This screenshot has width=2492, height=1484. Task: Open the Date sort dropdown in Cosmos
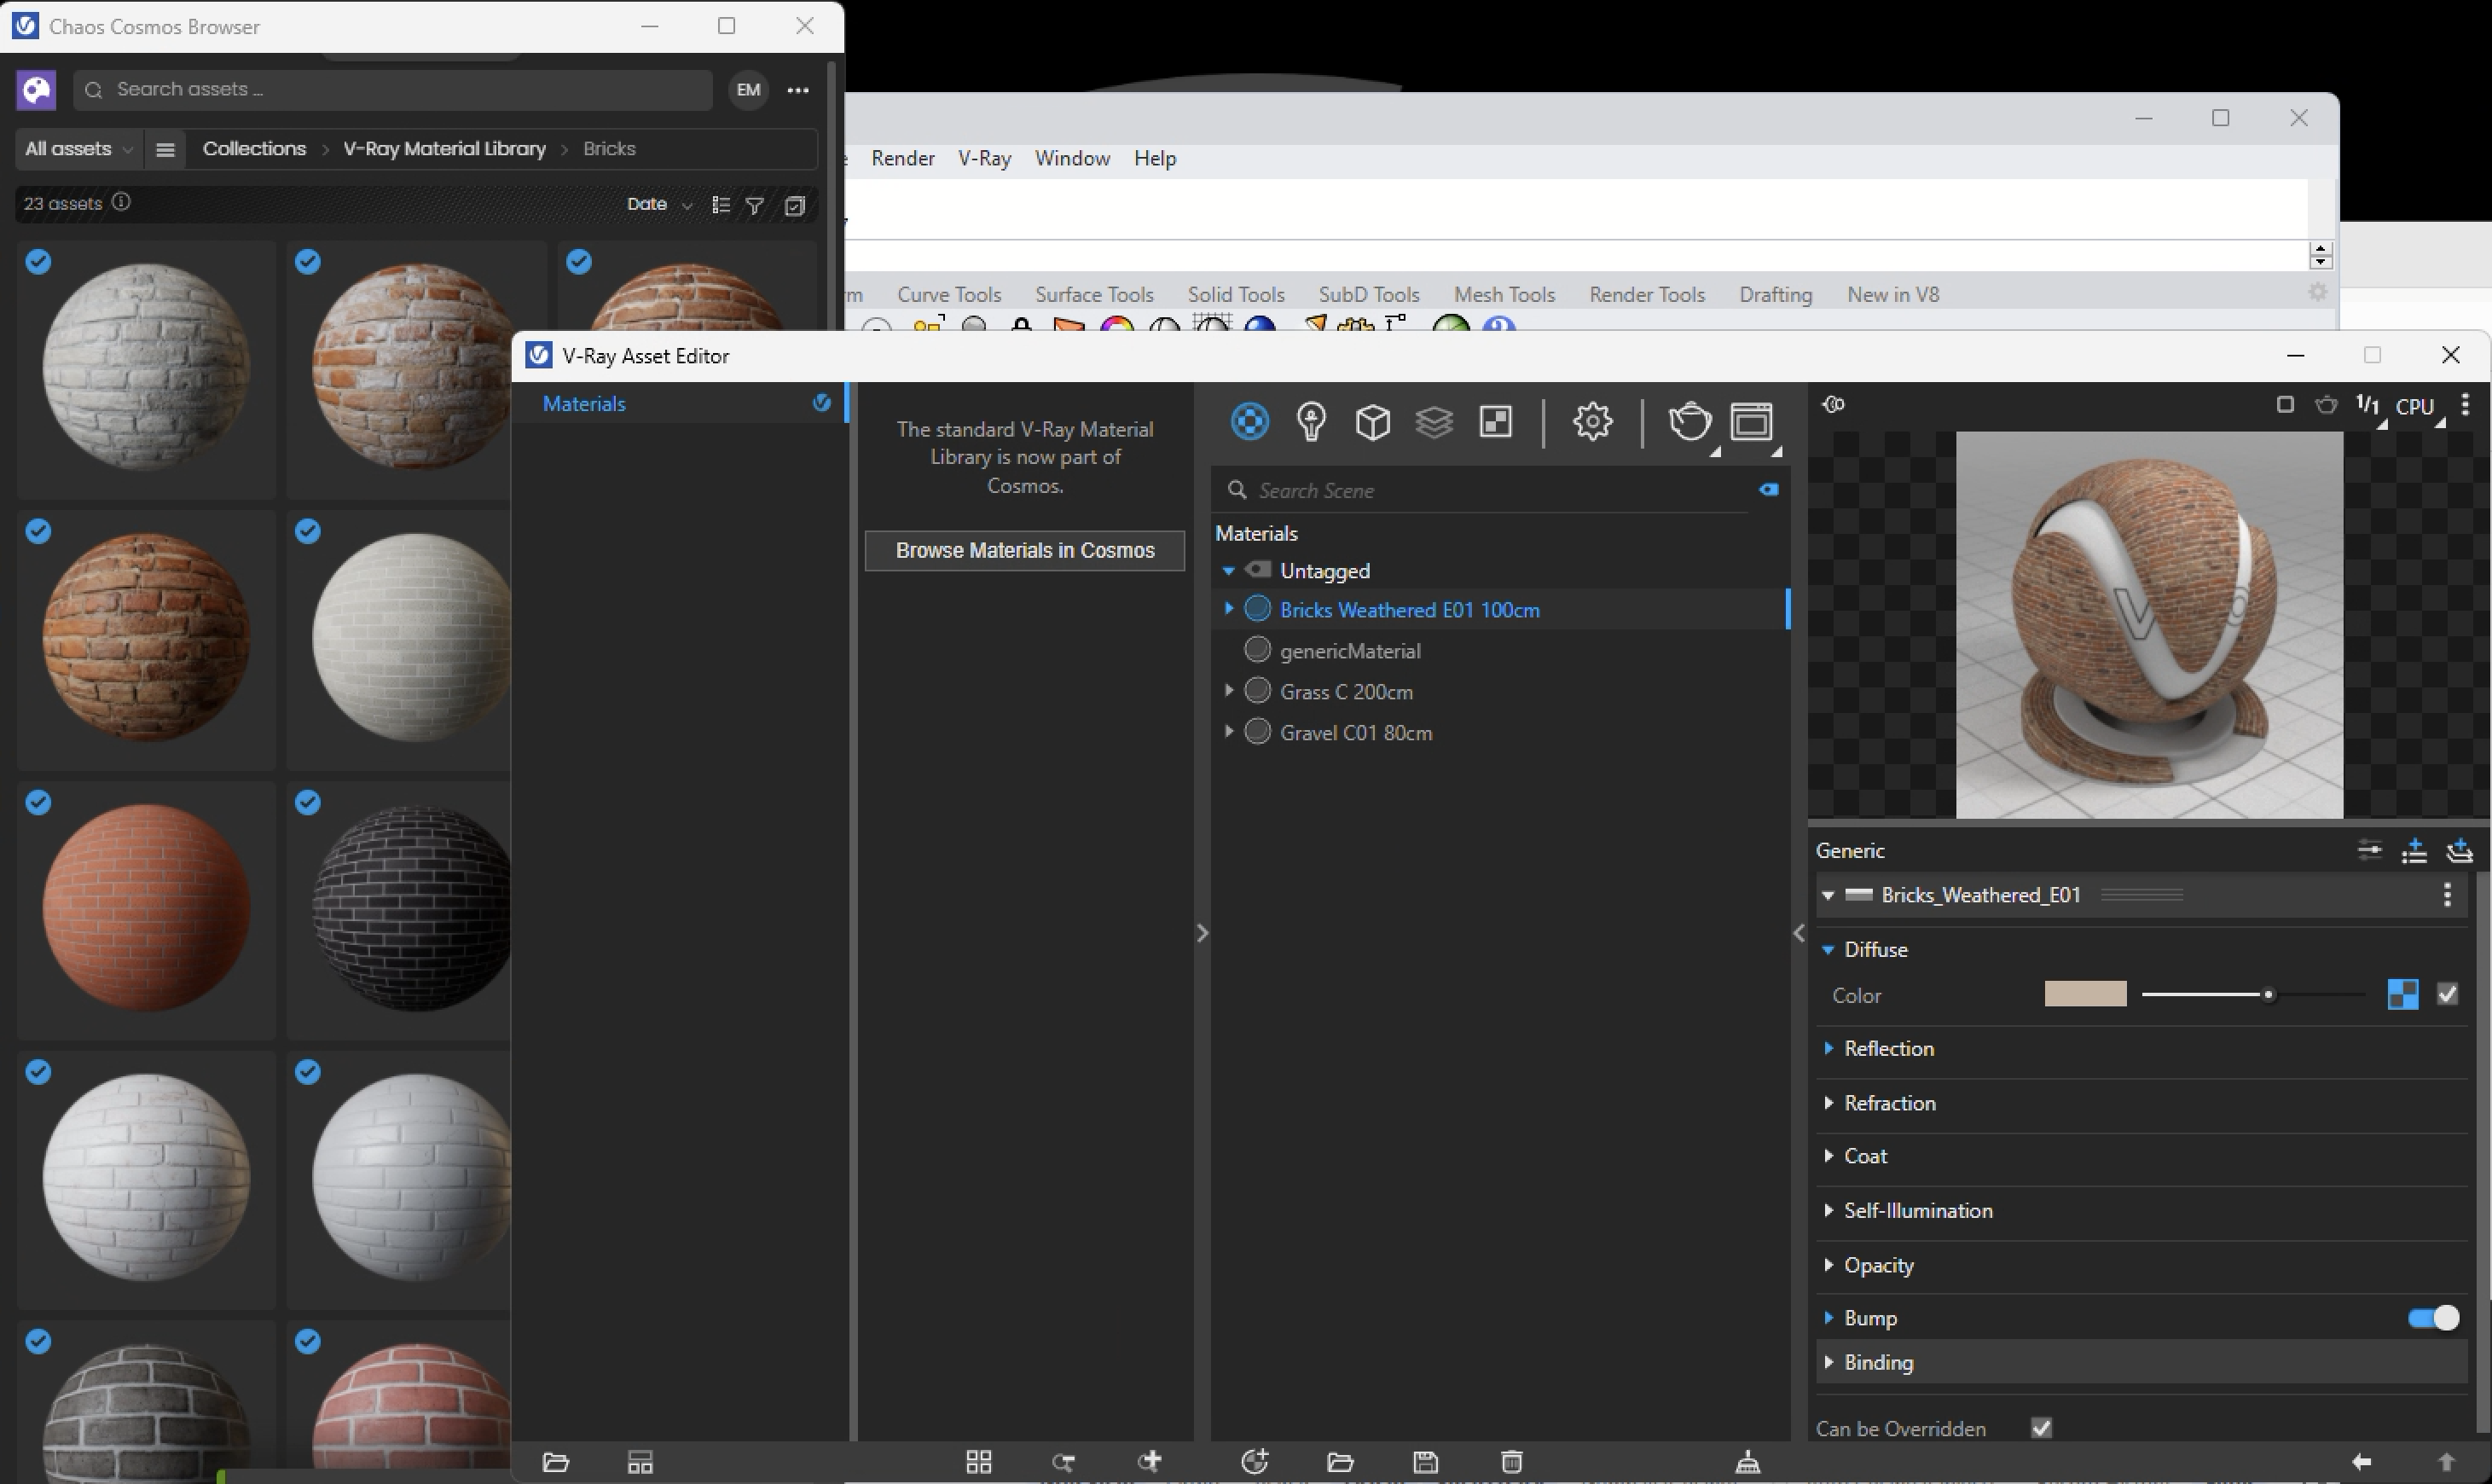(658, 204)
